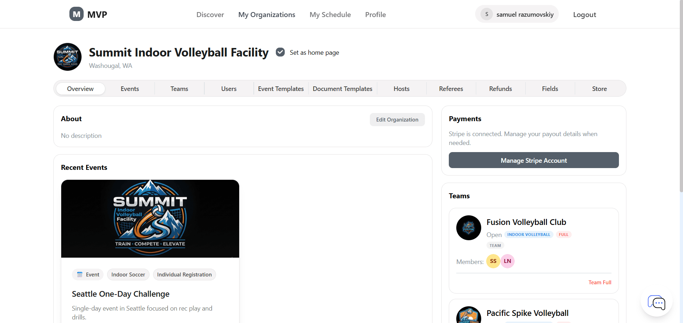This screenshot has height=323, width=683.
Task: Open the Store tab
Action: pyautogui.click(x=599, y=88)
